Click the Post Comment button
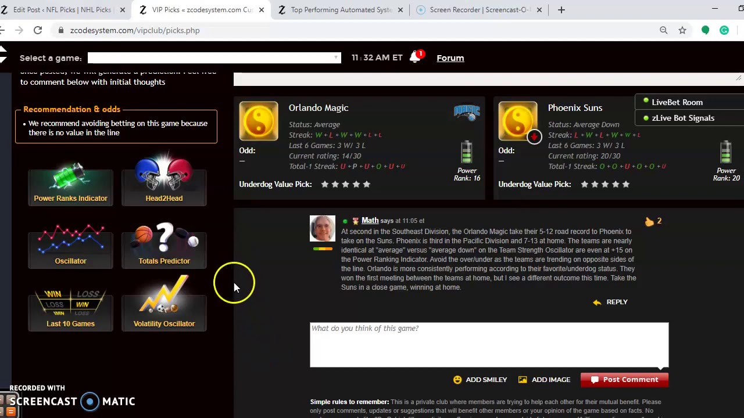744x418 pixels. [624, 380]
